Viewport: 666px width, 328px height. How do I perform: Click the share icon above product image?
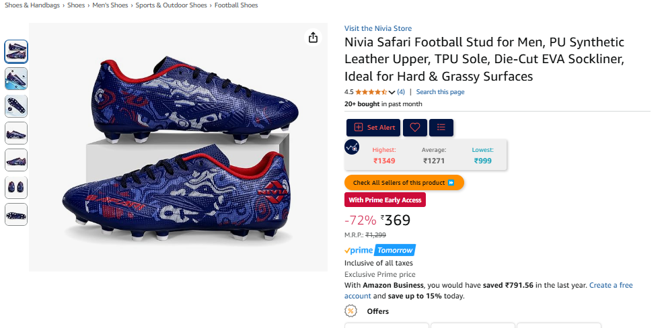[x=313, y=38]
